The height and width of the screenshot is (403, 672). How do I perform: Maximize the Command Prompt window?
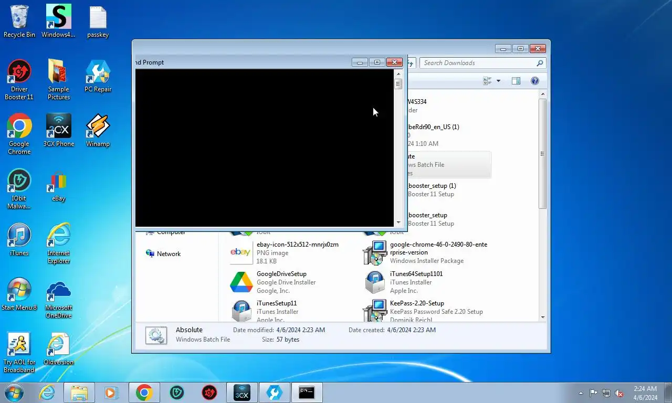point(377,62)
